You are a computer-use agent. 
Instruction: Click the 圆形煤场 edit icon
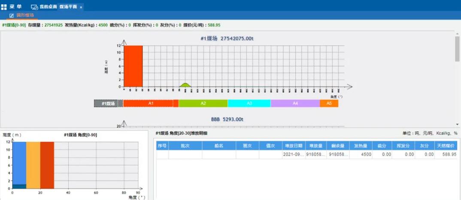(x=12, y=15)
